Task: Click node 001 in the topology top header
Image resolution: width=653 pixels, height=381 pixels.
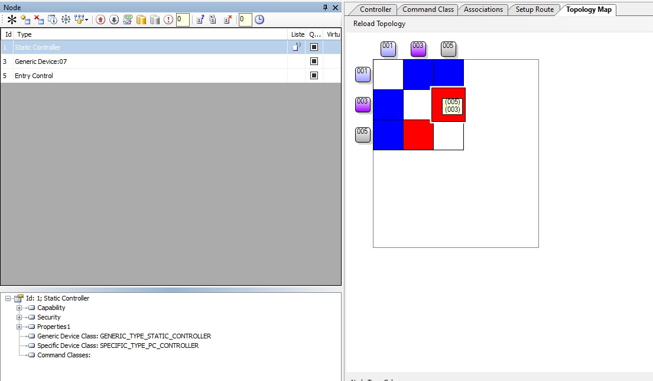Action: pos(388,49)
